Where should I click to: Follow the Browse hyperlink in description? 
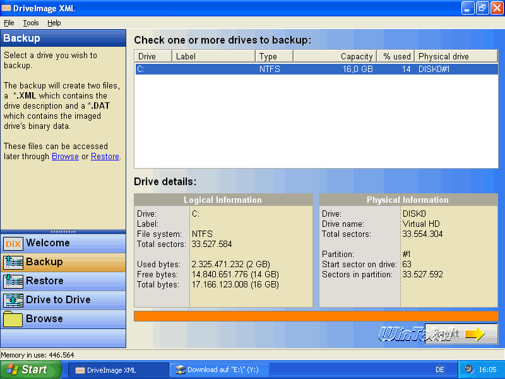65,156
